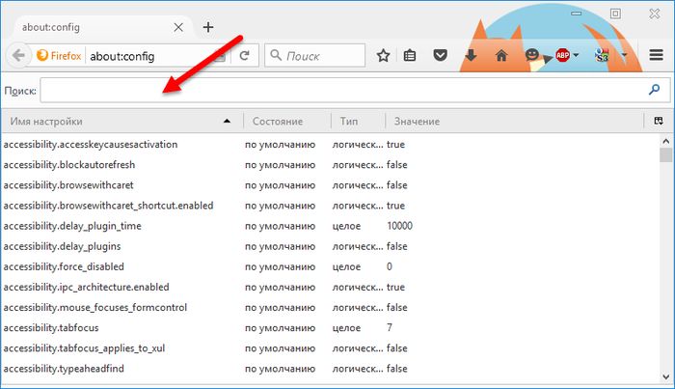Reload the page with the refresh button
The image size is (675, 389).
[245, 55]
